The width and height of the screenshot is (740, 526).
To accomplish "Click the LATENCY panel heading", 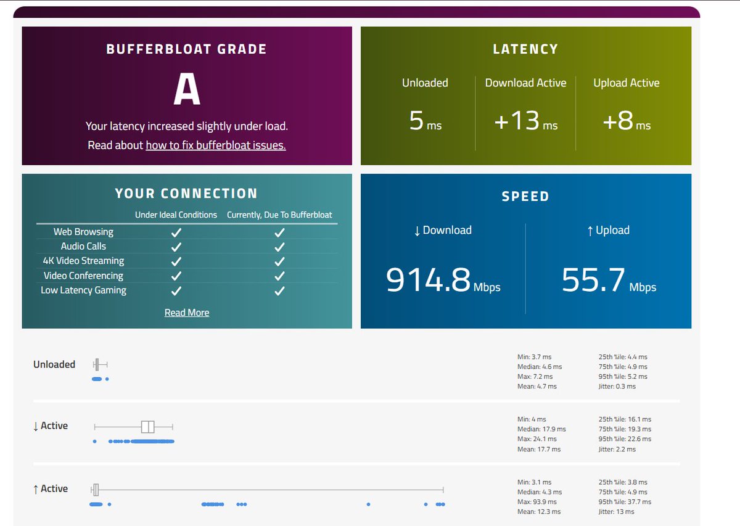I will (525, 49).
